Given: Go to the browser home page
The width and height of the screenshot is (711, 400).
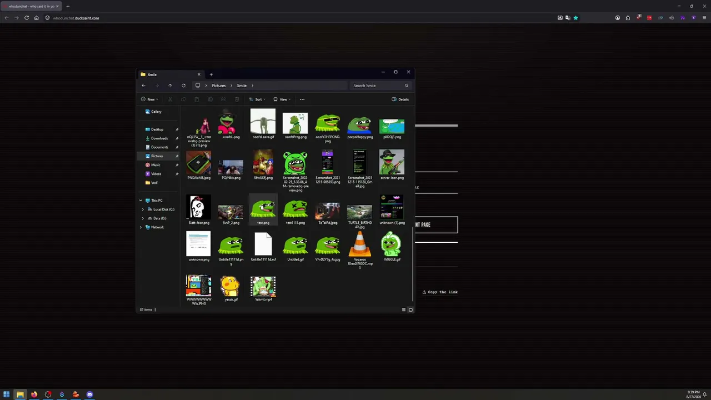Looking at the screenshot, I should tap(37, 18).
